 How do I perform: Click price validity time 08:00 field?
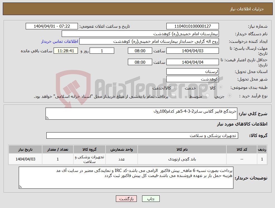[140, 62]
